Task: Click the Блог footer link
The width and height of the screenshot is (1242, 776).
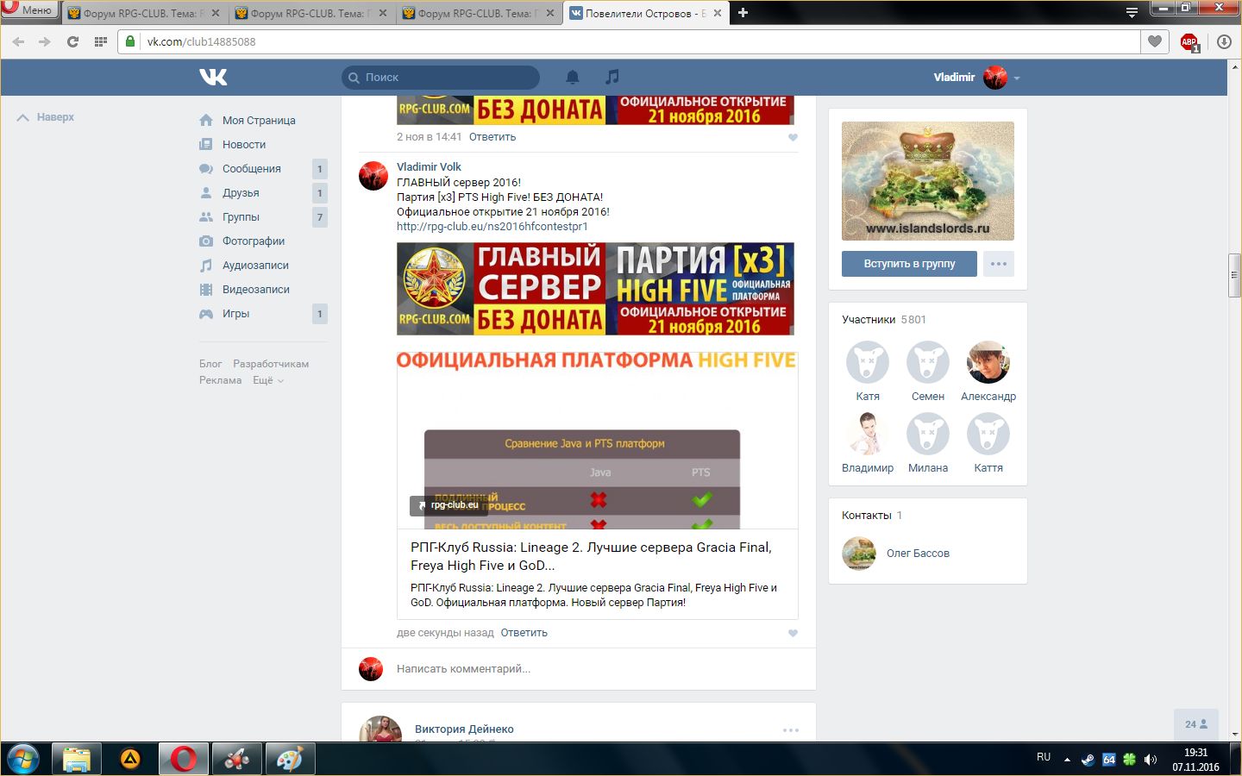Action: (210, 364)
